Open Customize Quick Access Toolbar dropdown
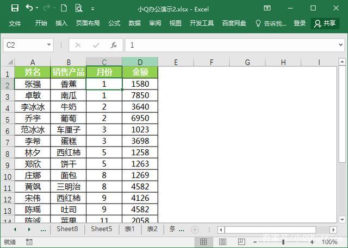Image resolution: width=348 pixels, height=248 pixels. coord(92,9)
